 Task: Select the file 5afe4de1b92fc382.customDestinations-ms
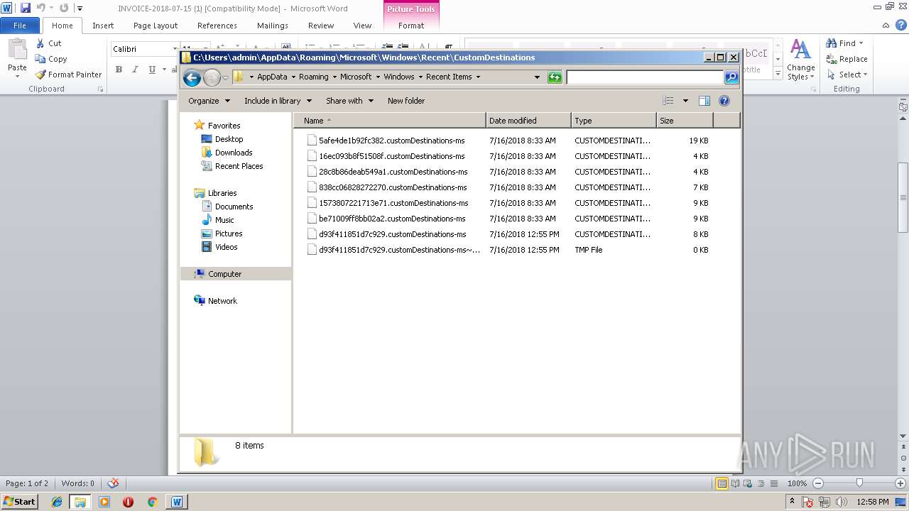click(x=391, y=141)
